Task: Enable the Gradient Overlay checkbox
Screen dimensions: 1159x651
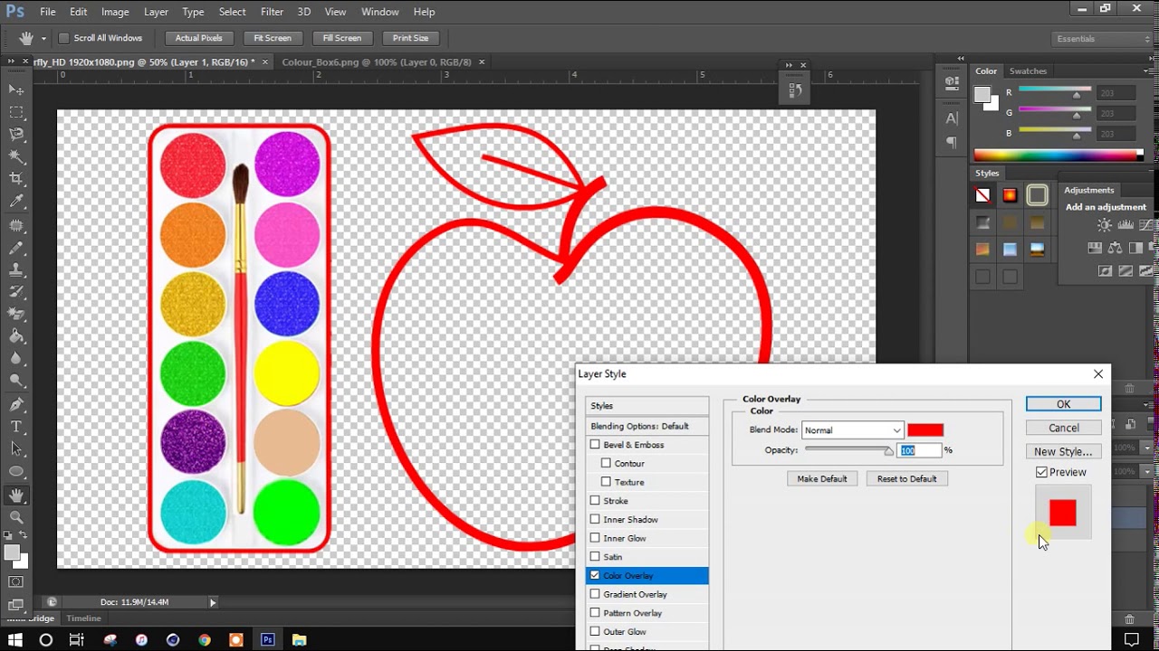Action: [x=595, y=594]
